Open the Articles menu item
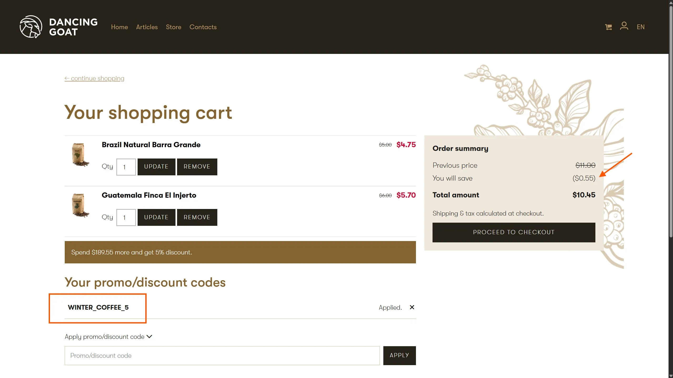Image resolution: width=673 pixels, height=378 pixels. click(x=147, y=27)
